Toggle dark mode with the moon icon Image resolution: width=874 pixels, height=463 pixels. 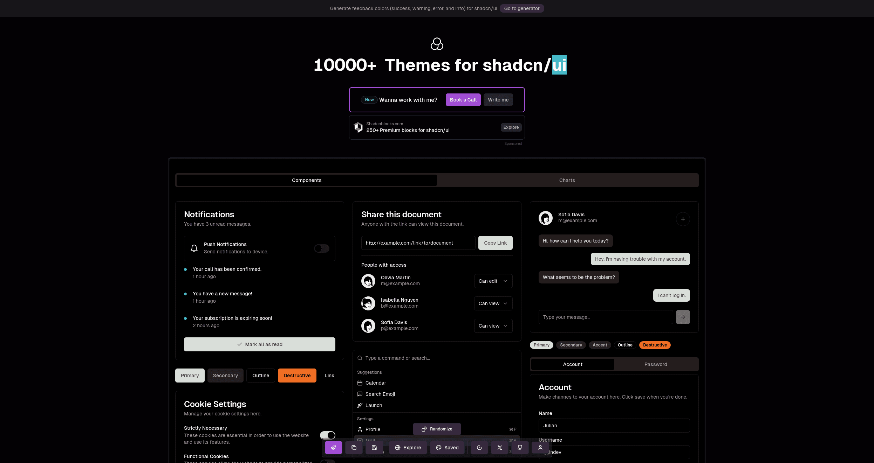click(x=479, y=448)
